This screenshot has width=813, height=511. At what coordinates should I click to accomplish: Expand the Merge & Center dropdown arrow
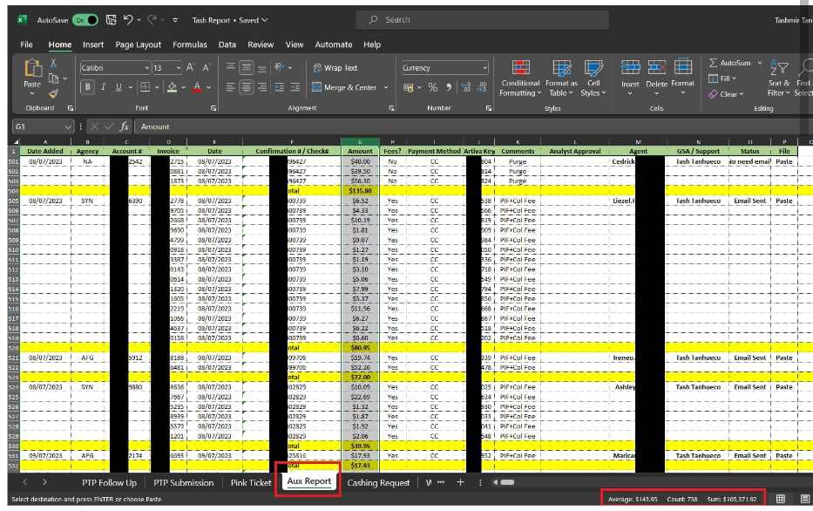click(x=386, y=87)
